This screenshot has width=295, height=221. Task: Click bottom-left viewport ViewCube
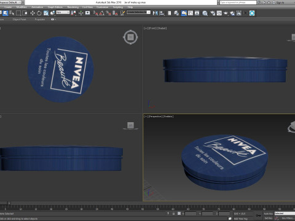(x=130, y=125)
